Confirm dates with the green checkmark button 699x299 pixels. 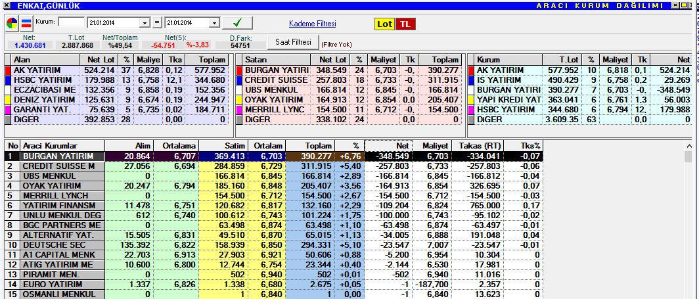237,23
